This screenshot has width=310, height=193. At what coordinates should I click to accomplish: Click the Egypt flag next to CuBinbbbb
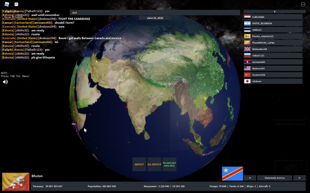click(247, 17)
